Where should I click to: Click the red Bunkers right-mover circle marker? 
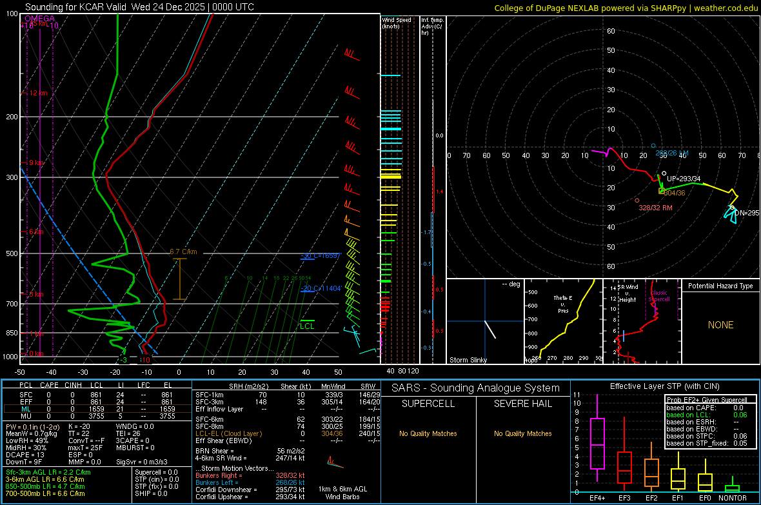[x=637, y=201]
